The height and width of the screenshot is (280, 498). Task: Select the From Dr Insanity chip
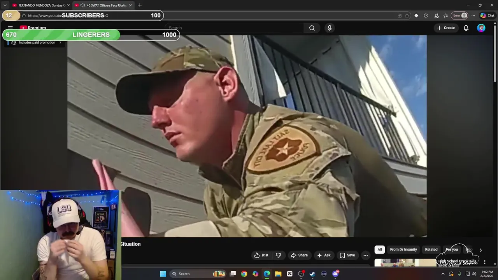tap(403, 250)
